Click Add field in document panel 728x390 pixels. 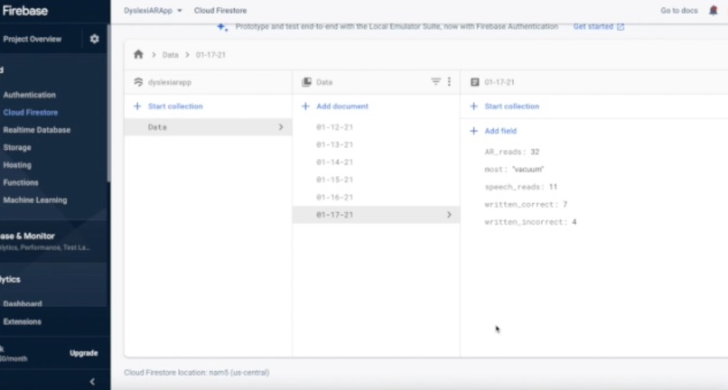(500, 131)
